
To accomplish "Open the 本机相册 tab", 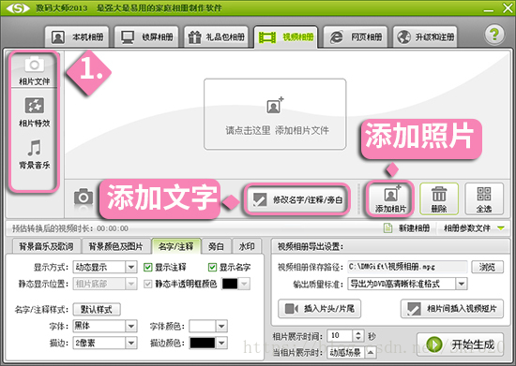I will coord(77,37).
